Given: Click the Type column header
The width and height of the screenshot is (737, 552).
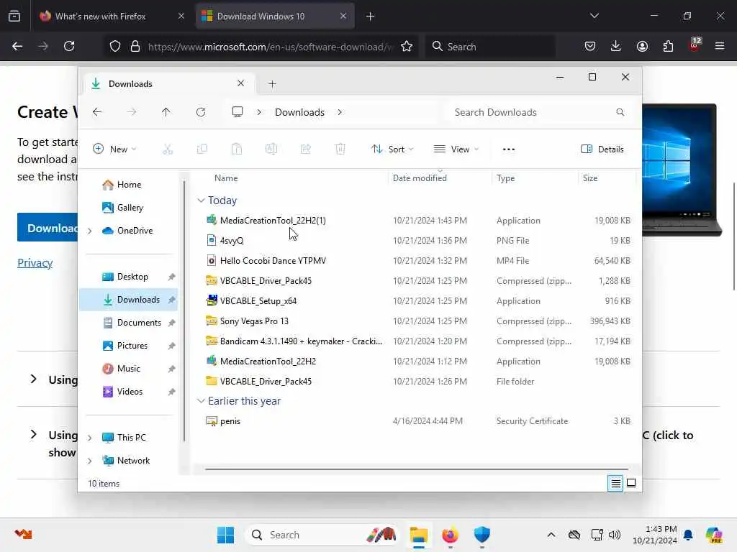Looking at the screenshot, I should coord(506,178).
